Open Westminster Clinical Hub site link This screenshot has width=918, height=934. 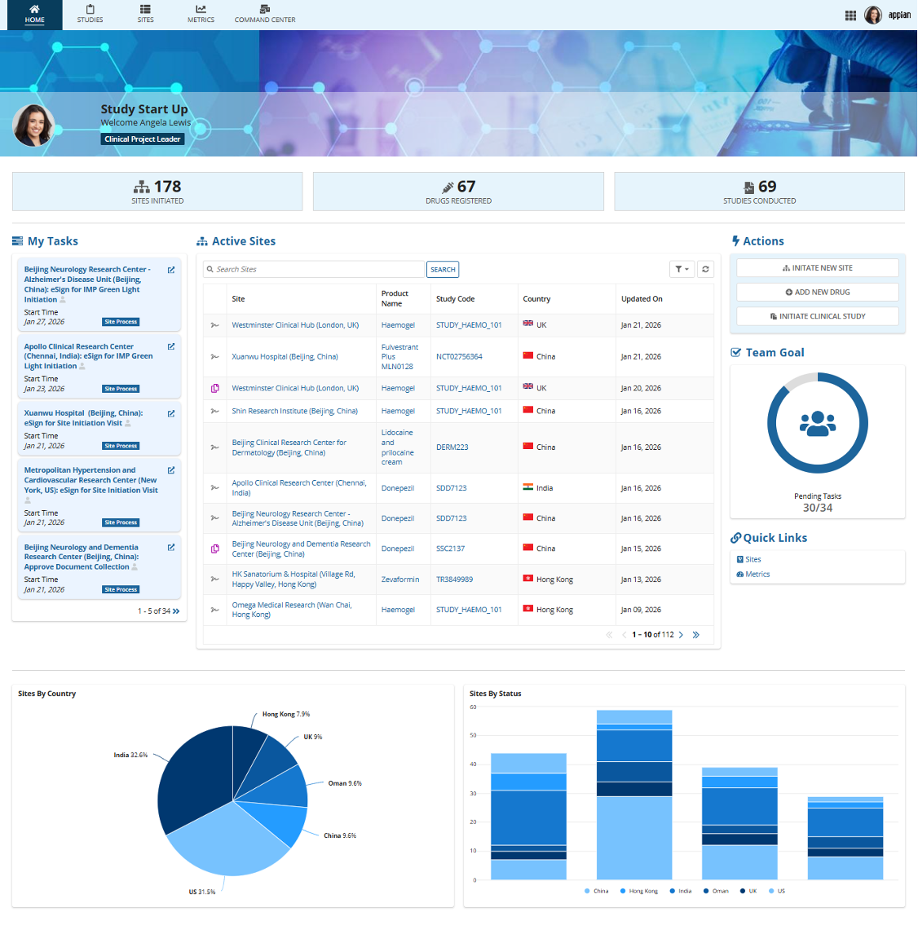[295, 325]
